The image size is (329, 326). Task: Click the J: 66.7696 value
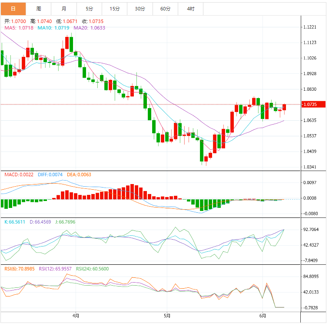tap(65, 222)
